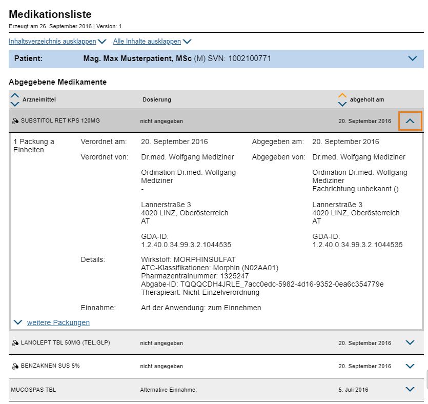This screenshot has width=428, height=404.
Task: Sort abgeholt am descending via down arrow
Action: [x=342, y=104]
